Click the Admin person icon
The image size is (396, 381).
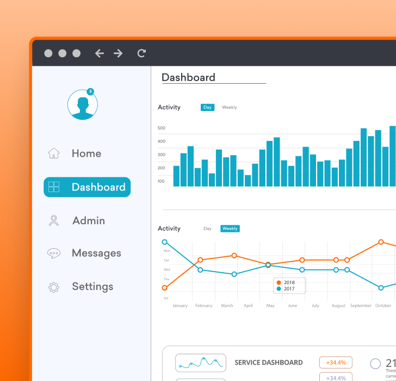point(54,220)
